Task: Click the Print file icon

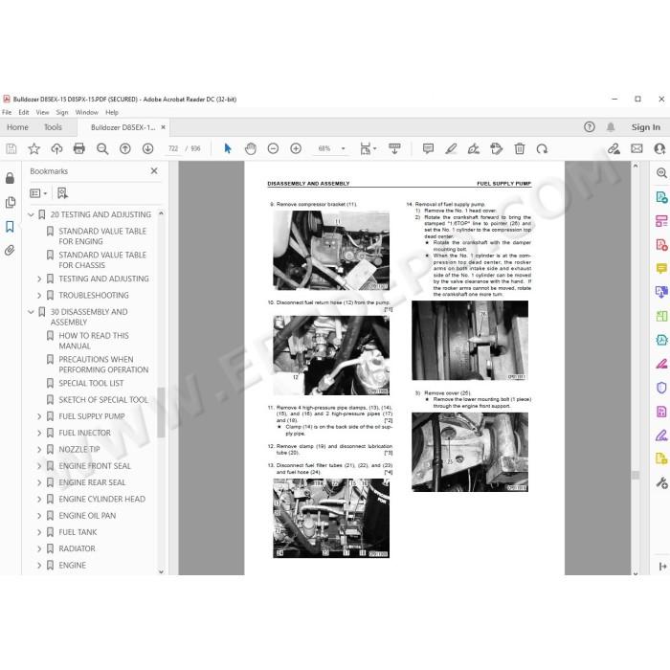Action: (x=79, y=148)
